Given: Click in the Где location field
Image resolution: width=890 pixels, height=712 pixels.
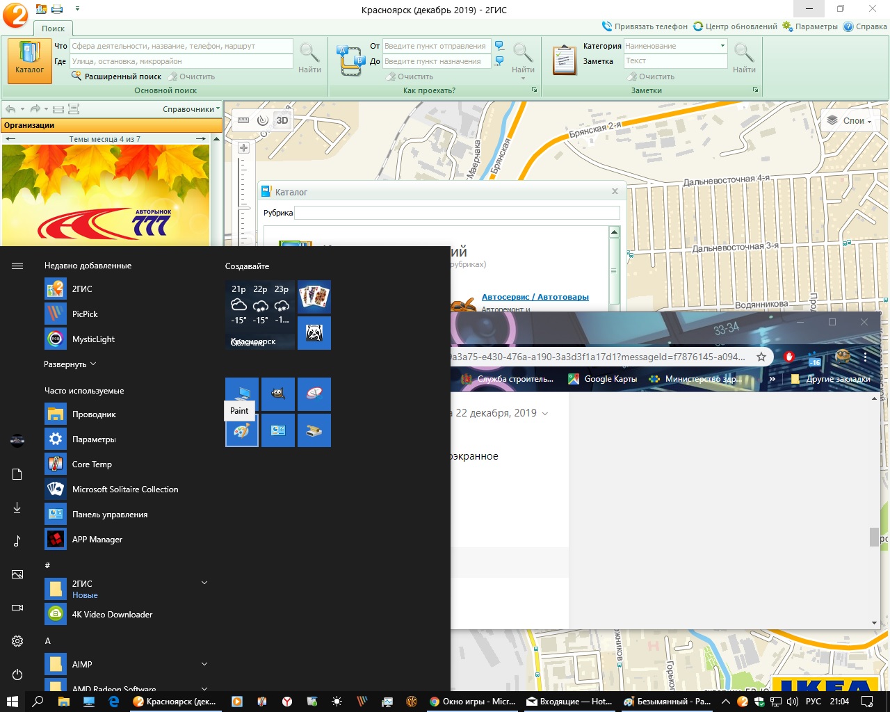Looking at the screenshot, I should click(181, 61).
